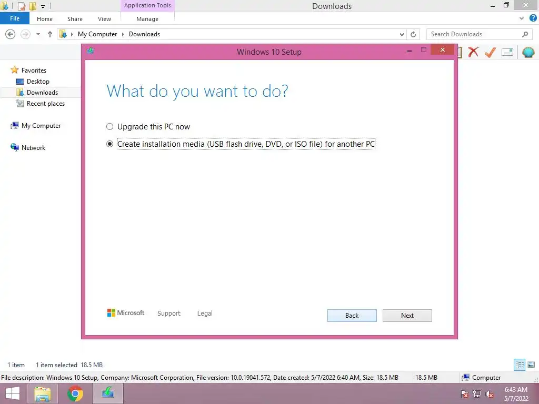Close the Windows 10 Setup window
The height and width of the screenshot is (404, 539).
(x=442, y=50)
